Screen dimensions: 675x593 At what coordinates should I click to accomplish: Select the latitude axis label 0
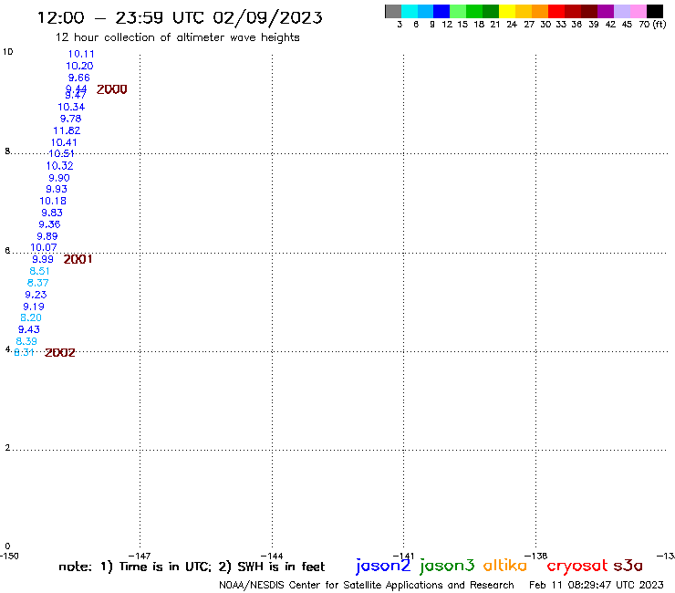click(7, 546)
